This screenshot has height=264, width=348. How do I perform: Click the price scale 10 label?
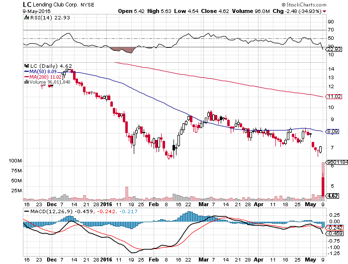(331, 108)
